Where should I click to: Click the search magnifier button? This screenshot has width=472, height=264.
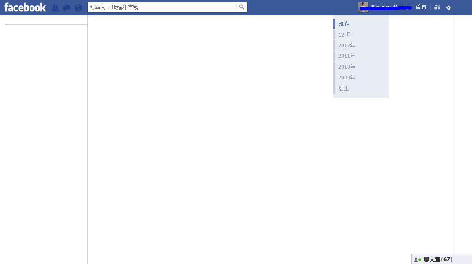[x=242, y=7]
